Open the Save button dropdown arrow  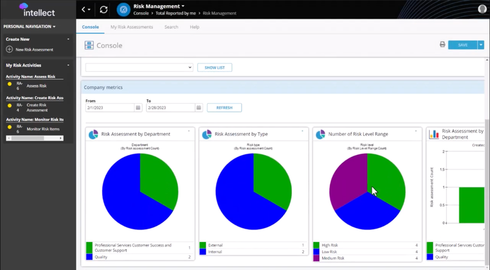click(481, 44)
